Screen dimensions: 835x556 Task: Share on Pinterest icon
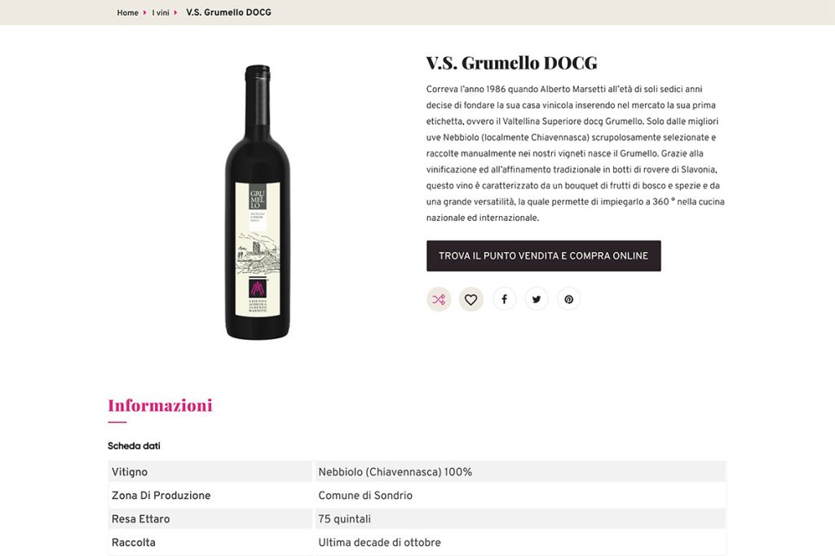(568, 299)
